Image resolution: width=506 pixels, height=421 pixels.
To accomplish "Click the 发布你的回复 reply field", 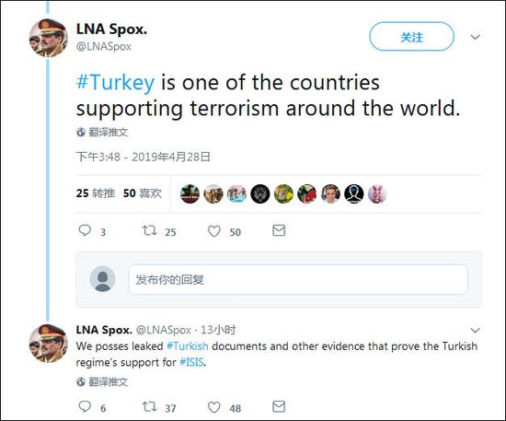I will click(298, 279).
